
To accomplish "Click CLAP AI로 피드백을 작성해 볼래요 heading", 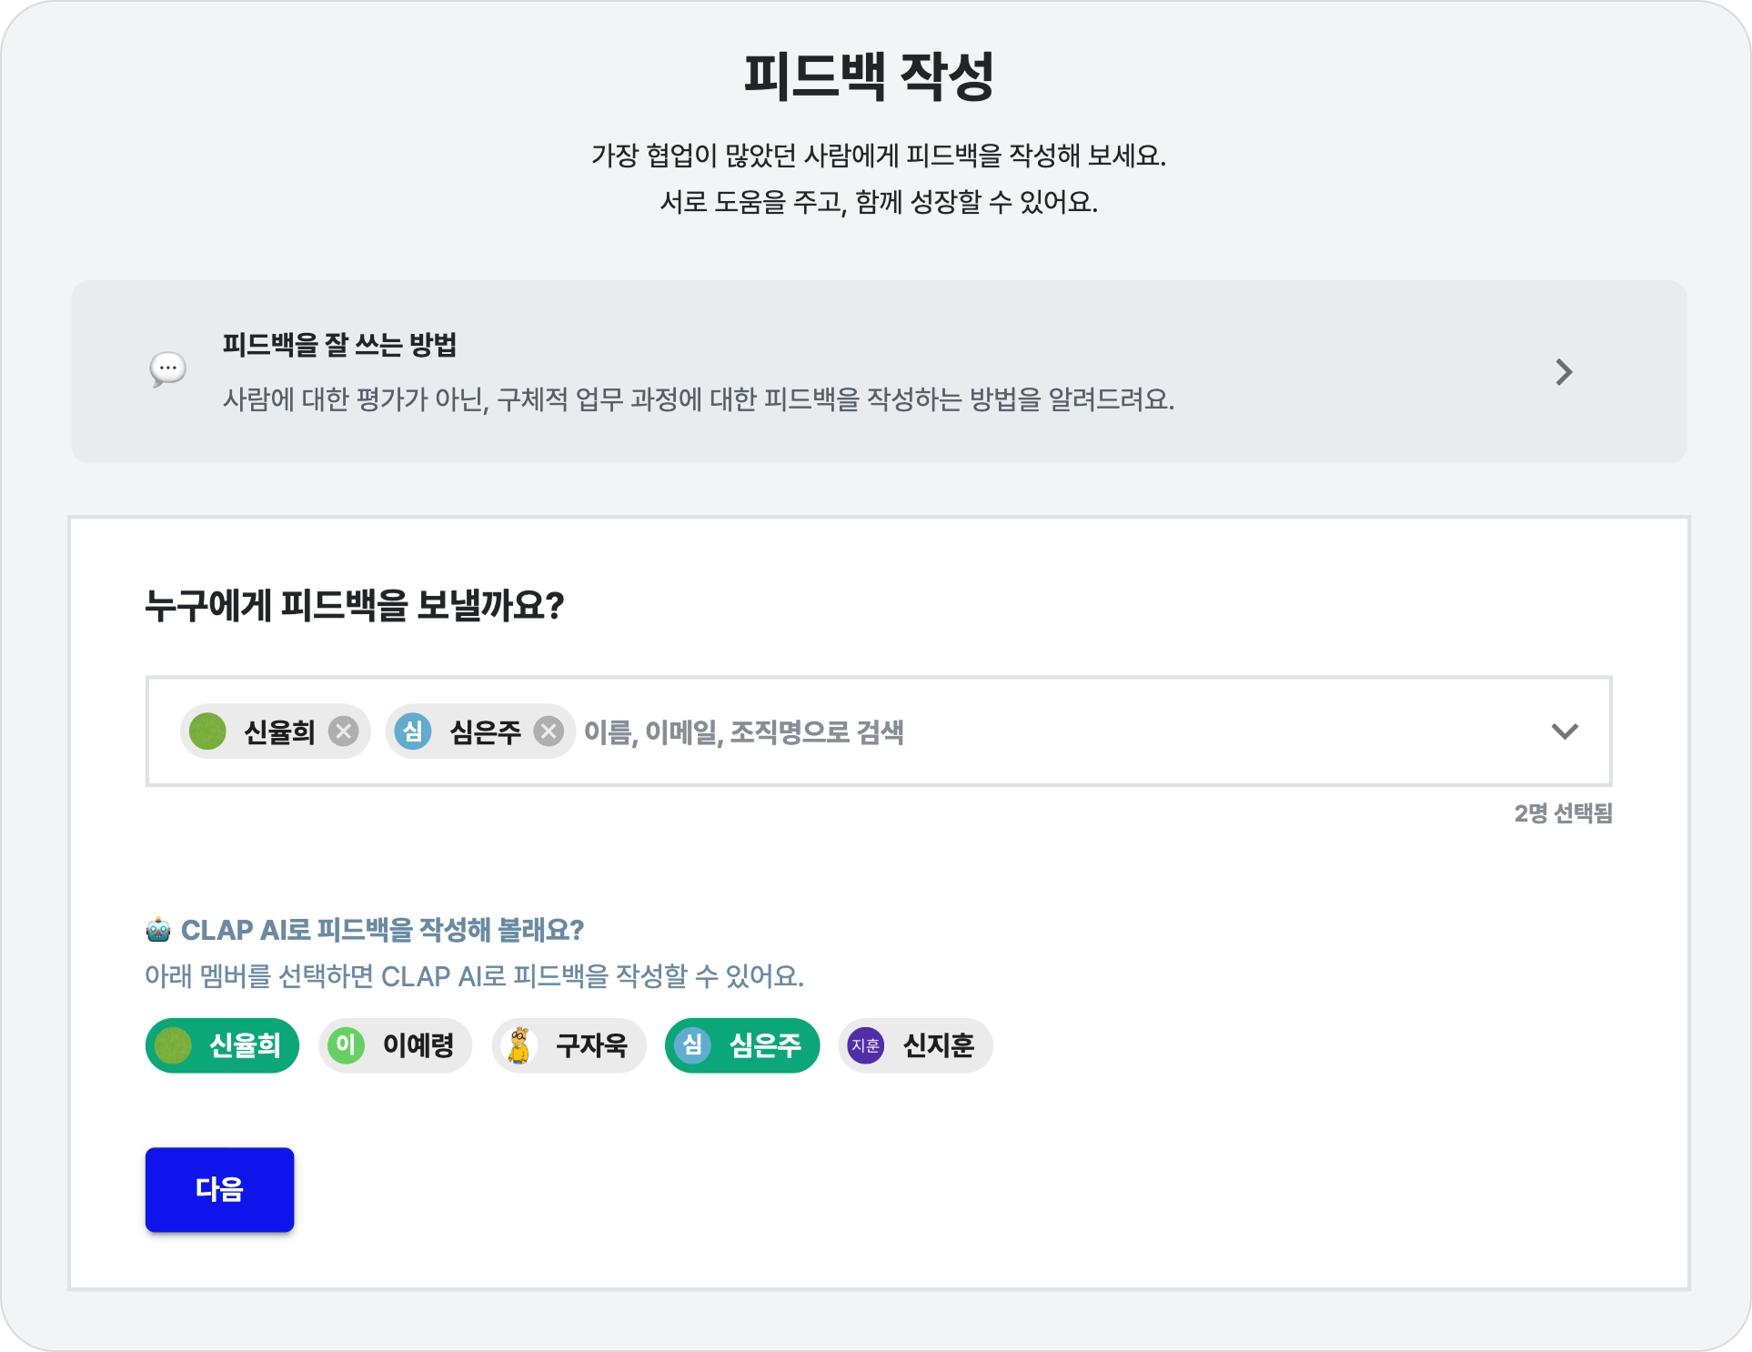I will [382, 930].
